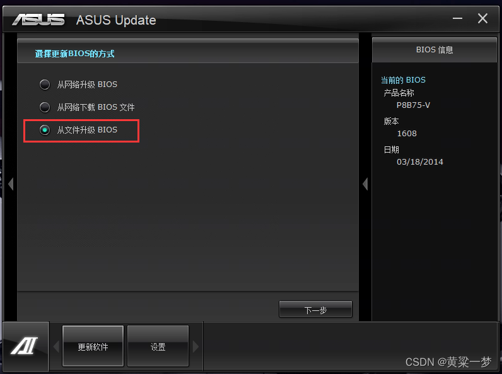The height and width of the screenshot is (374, 502).
Task: Click the BIOS date 03/18/2014
Action: [x=420, y=161]
